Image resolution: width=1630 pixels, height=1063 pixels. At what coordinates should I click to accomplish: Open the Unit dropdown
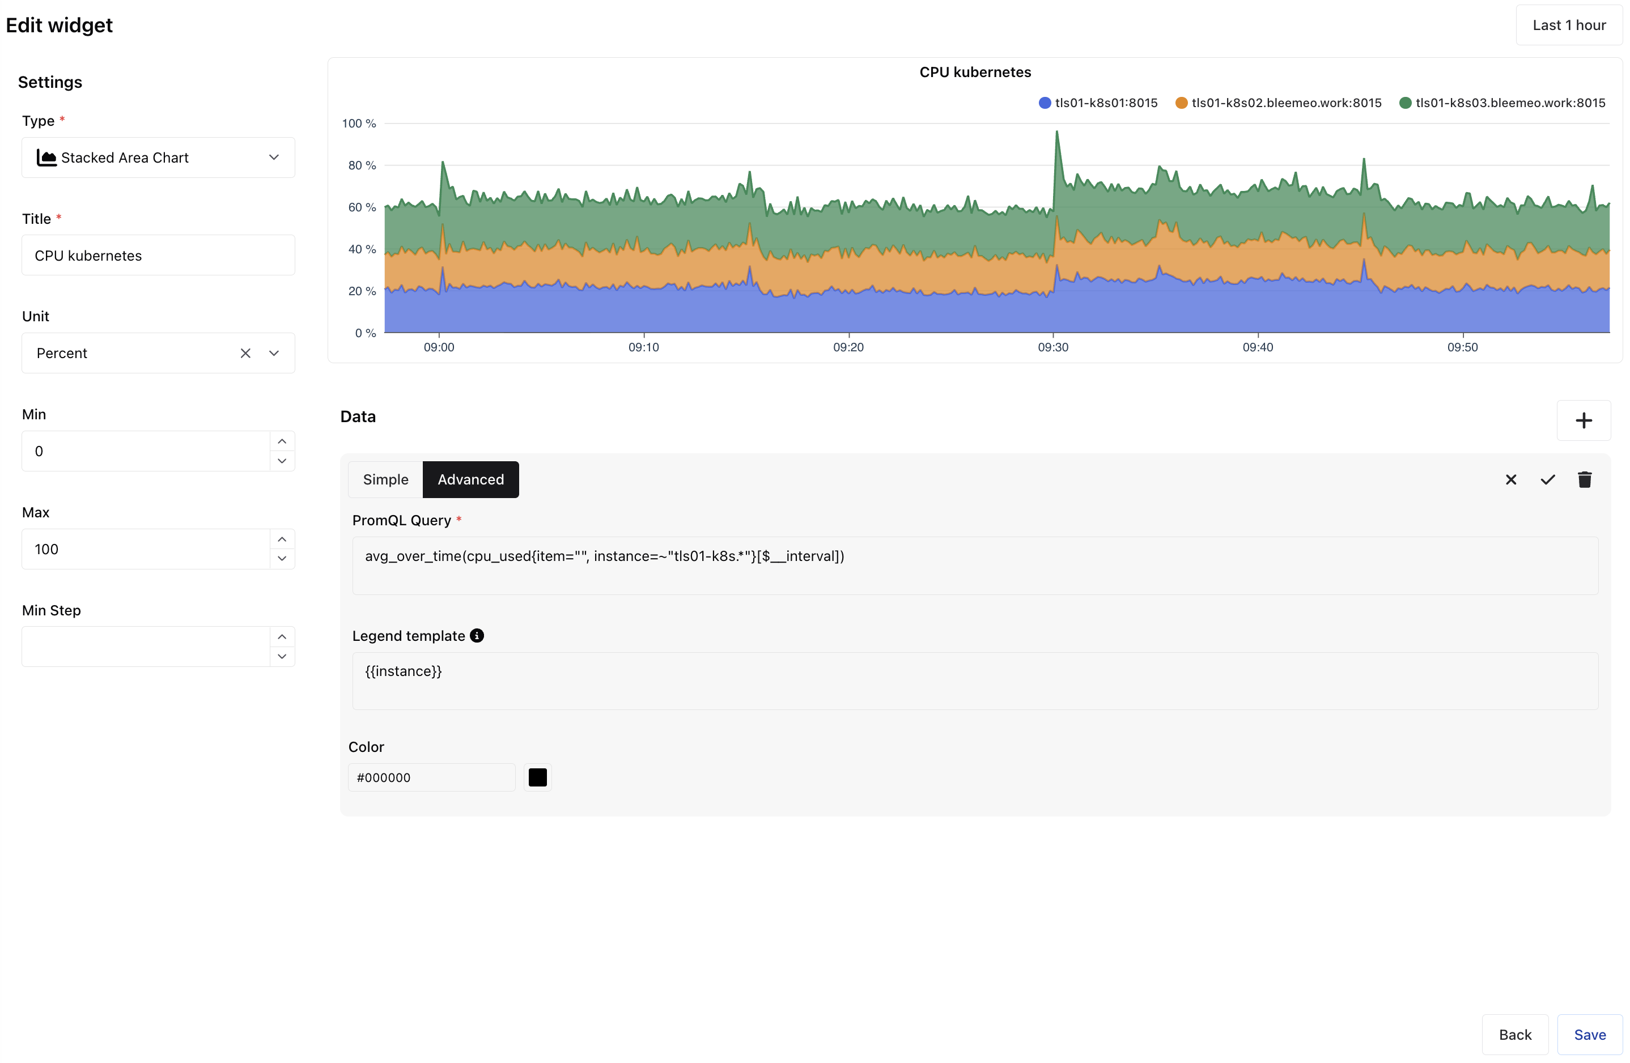pyautogui.click(x=273, y=353)
